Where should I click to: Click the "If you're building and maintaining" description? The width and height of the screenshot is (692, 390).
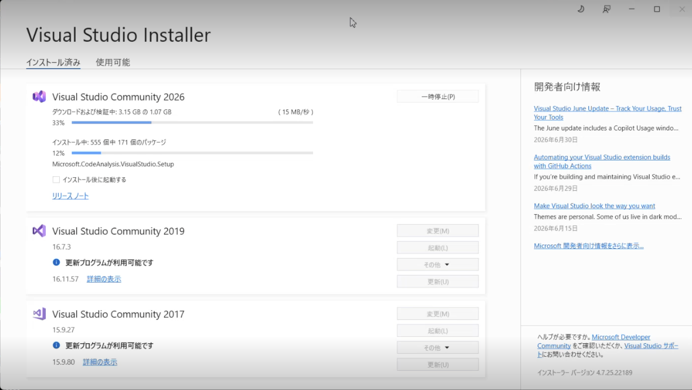click(607, 177)
